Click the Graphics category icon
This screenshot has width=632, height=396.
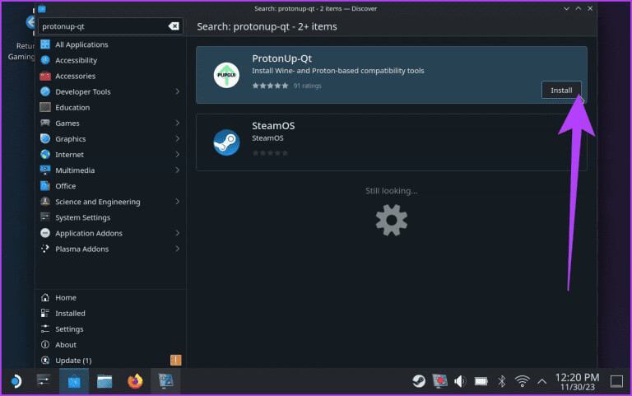point(45,138)
